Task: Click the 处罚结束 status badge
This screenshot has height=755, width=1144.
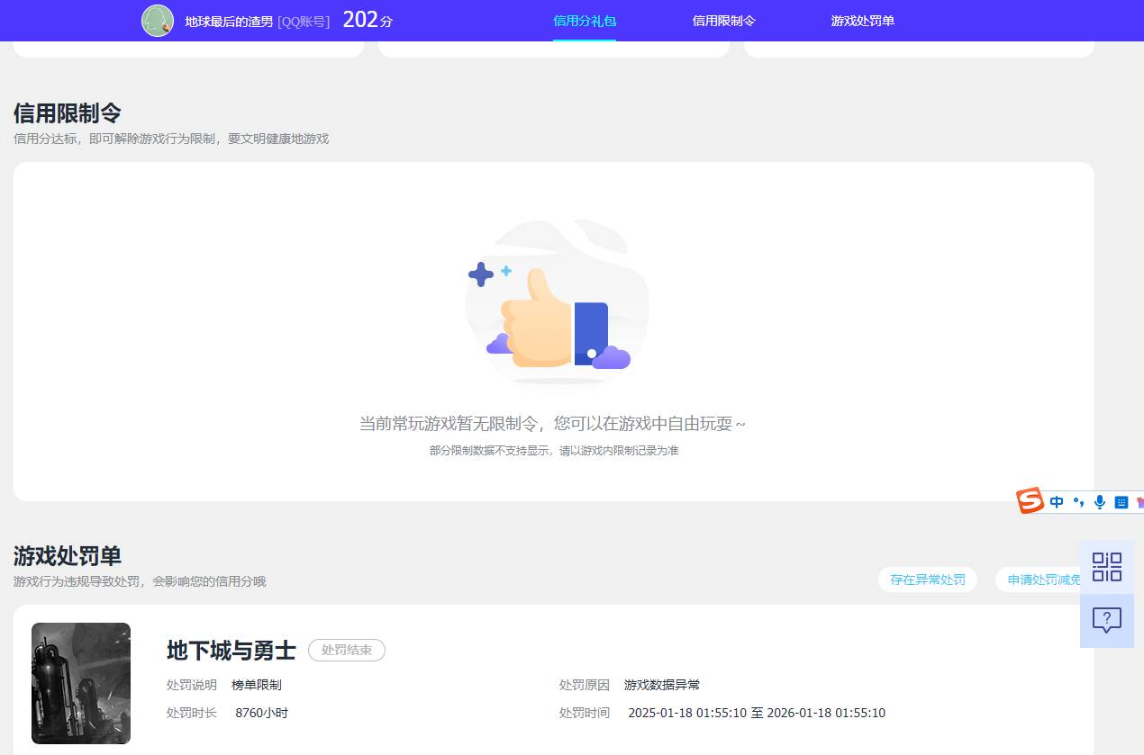Action: click(x=347, y=650)
